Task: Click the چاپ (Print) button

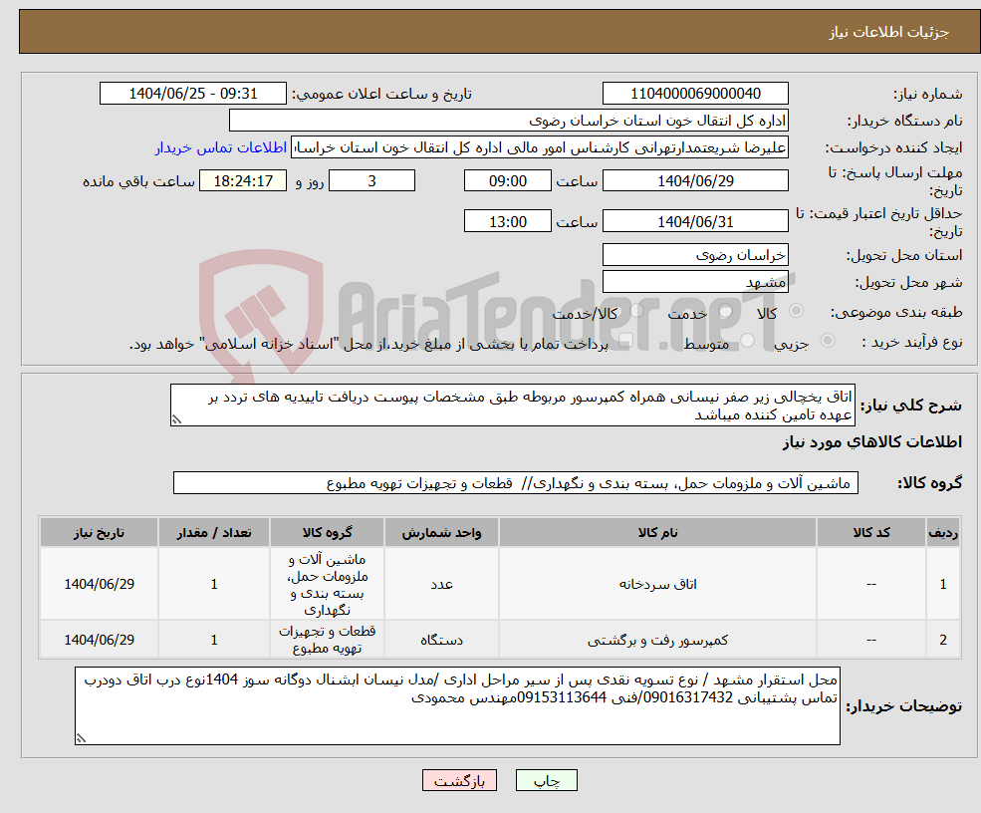Action: coord(546,780)
